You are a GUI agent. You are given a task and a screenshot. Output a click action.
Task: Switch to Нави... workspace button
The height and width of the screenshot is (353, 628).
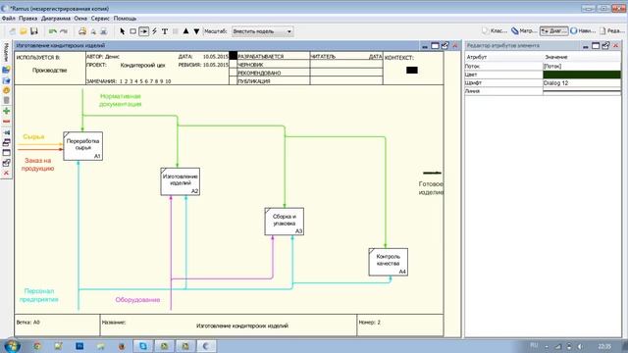click(x=583, y=30)
